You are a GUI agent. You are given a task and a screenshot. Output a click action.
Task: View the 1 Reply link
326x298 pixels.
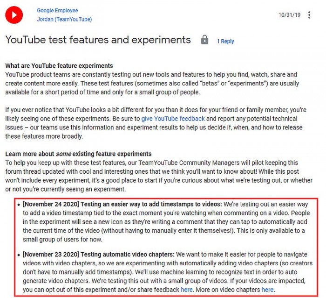point(225,41)
